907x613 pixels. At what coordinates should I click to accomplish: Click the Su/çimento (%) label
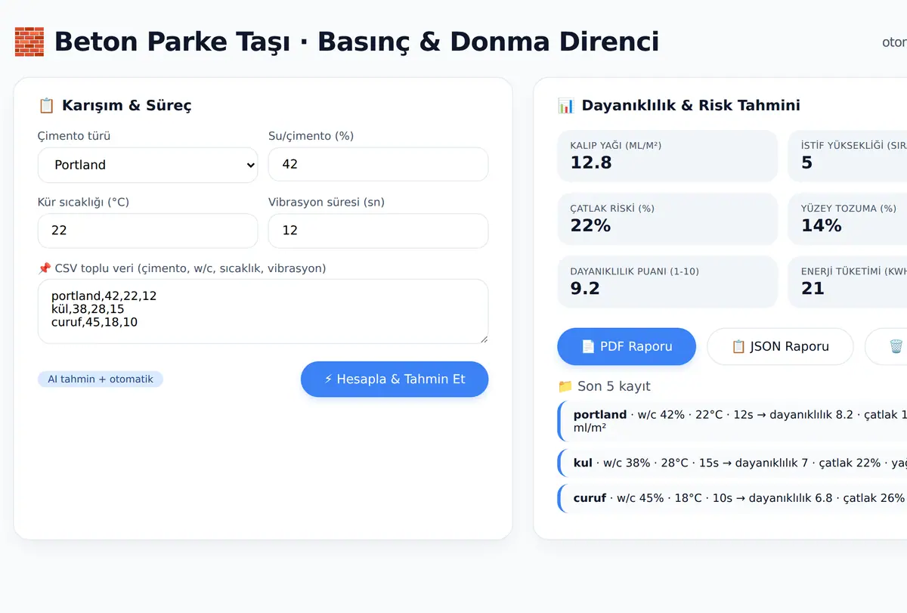click(x=311, y=136)
